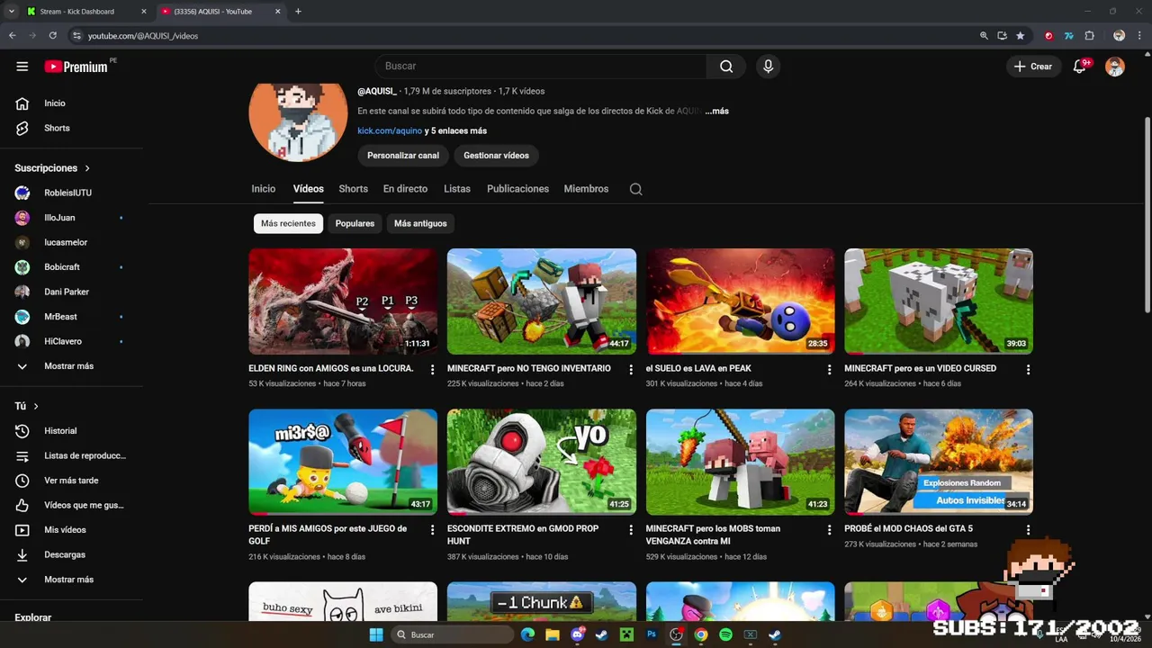Open Spotify from taskbar
Screen dimensions: 1152x648
725,634
